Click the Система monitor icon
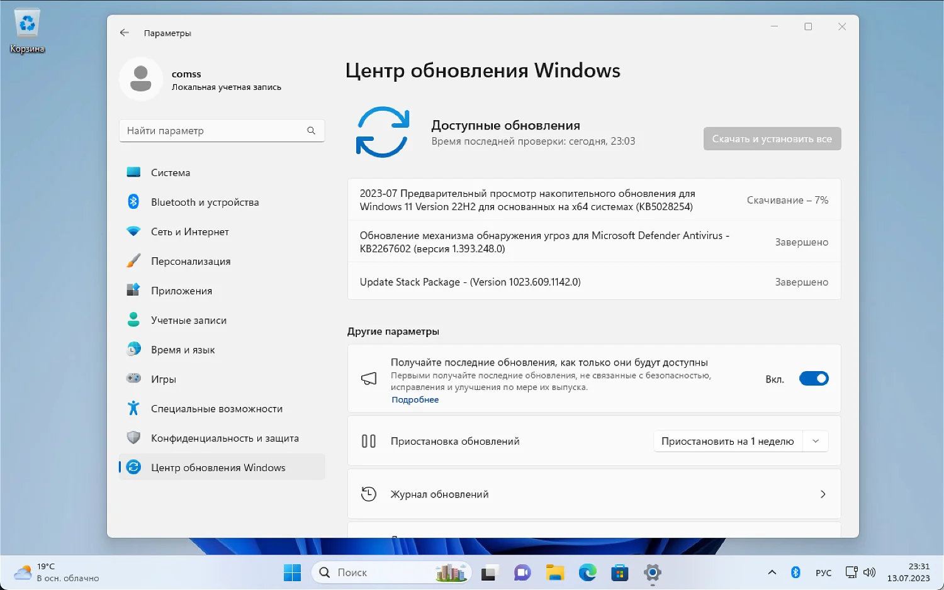The height and width of the screenshot is (590, 944). click(x=133, y=172)
